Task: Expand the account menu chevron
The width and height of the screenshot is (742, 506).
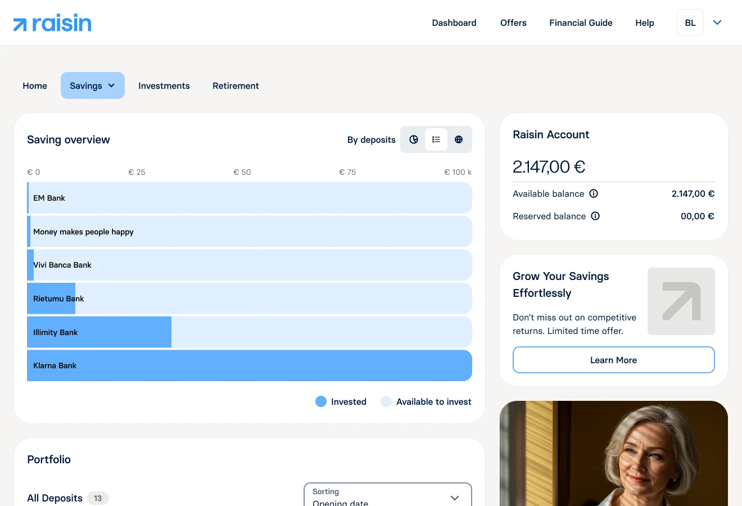Action: click(x=717, y=22)
